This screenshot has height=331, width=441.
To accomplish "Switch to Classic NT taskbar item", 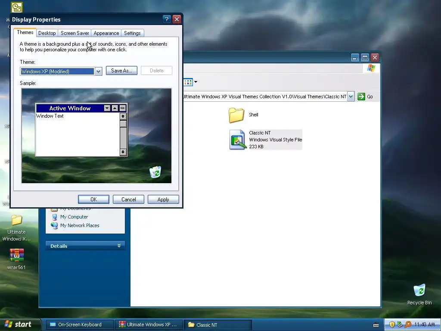I will pos(218,325).
